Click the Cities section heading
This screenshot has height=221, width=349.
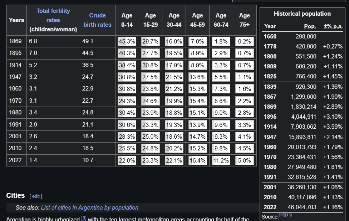16,195
